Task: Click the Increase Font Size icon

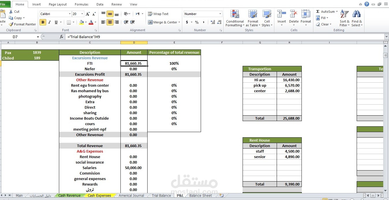Action: [88, 14]
